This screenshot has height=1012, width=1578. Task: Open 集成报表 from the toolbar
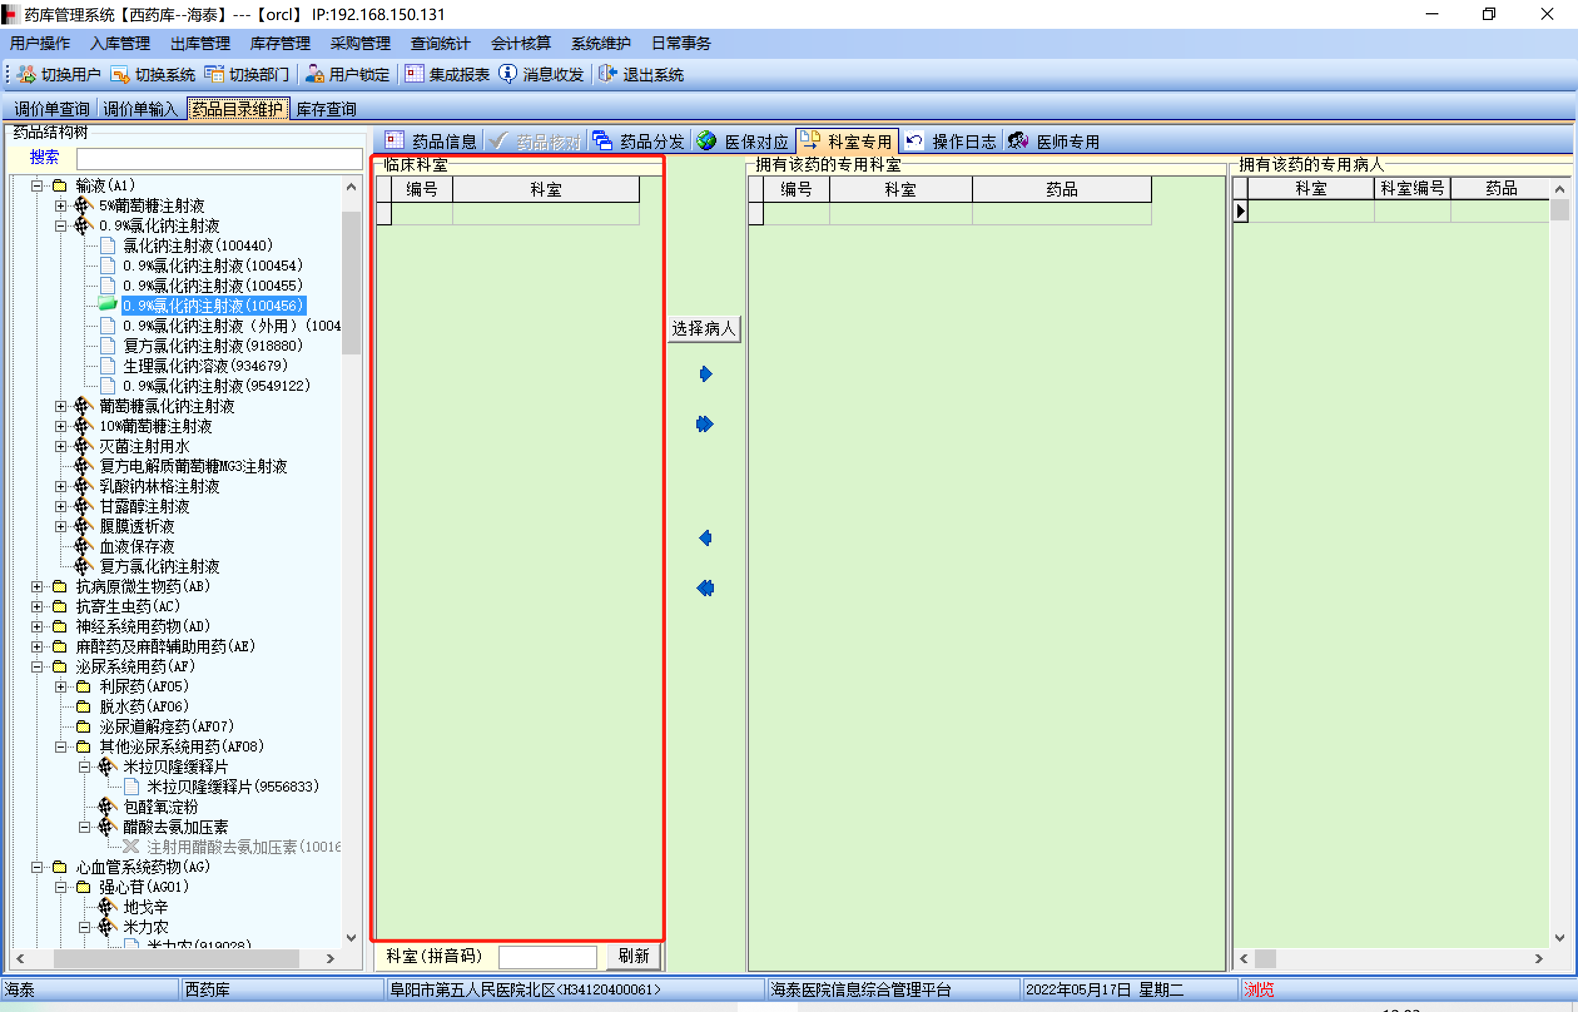(447, 75)
